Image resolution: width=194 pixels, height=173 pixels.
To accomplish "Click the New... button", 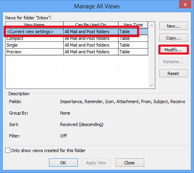I will click(173, 26).
